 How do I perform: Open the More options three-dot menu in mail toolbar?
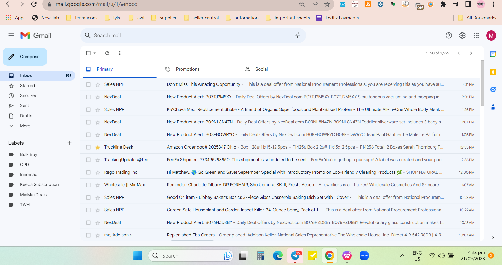click(120, 53)
